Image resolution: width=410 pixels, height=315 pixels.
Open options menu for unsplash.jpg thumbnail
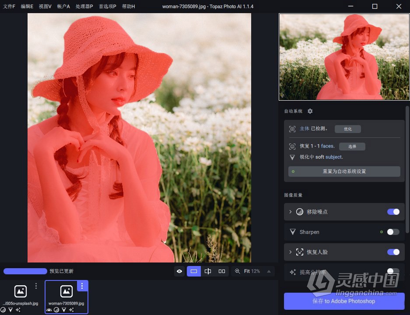point(36,286)
